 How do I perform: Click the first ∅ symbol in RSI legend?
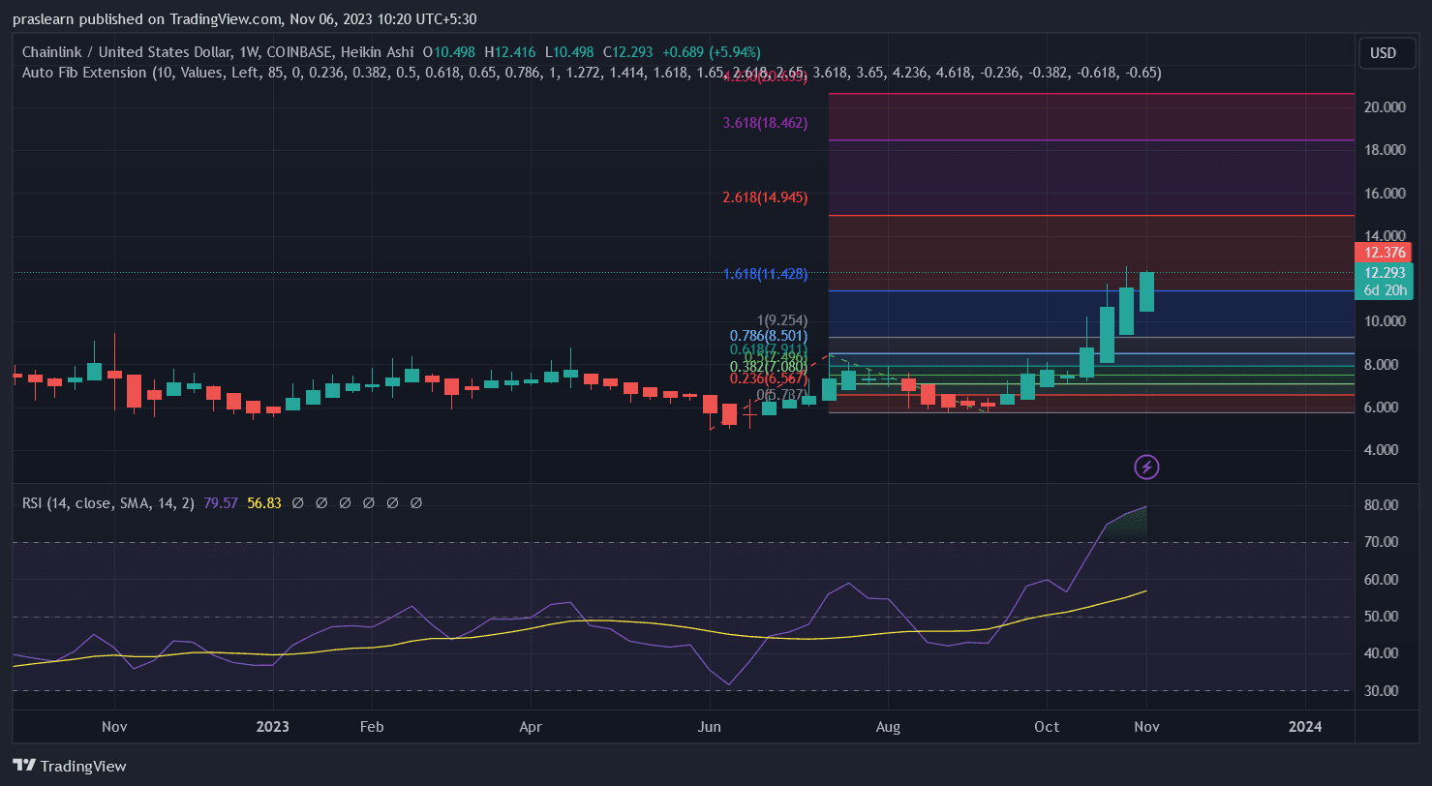297,503
